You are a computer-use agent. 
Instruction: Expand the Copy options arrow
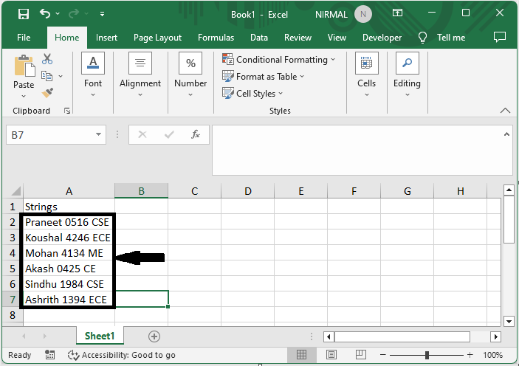pyautogui.click(x=61, y=76)
